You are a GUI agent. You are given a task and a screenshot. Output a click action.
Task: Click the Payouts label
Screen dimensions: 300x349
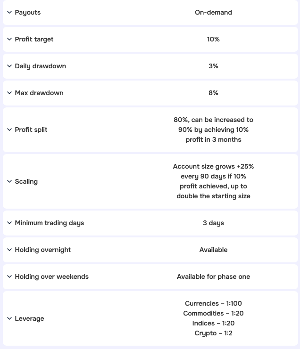(x=28, y=12)
